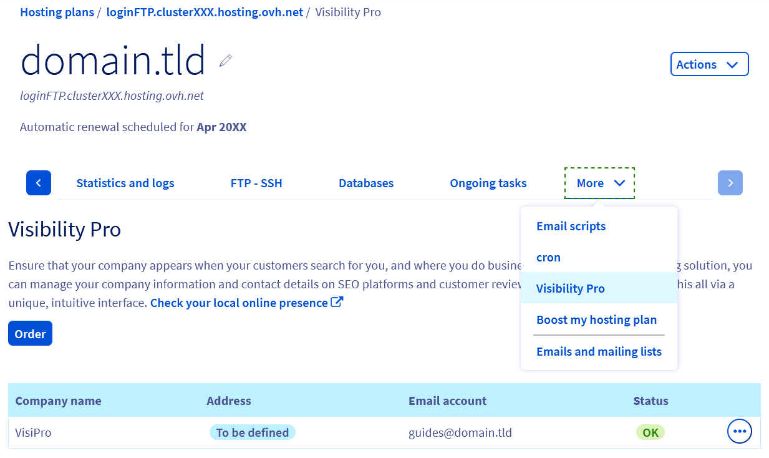Click the left arrow to scroll tabs back

click(38, 183)
